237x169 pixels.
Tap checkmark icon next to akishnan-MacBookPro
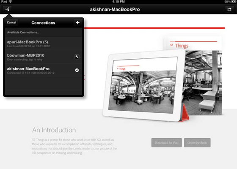click(x=77, y=70)
